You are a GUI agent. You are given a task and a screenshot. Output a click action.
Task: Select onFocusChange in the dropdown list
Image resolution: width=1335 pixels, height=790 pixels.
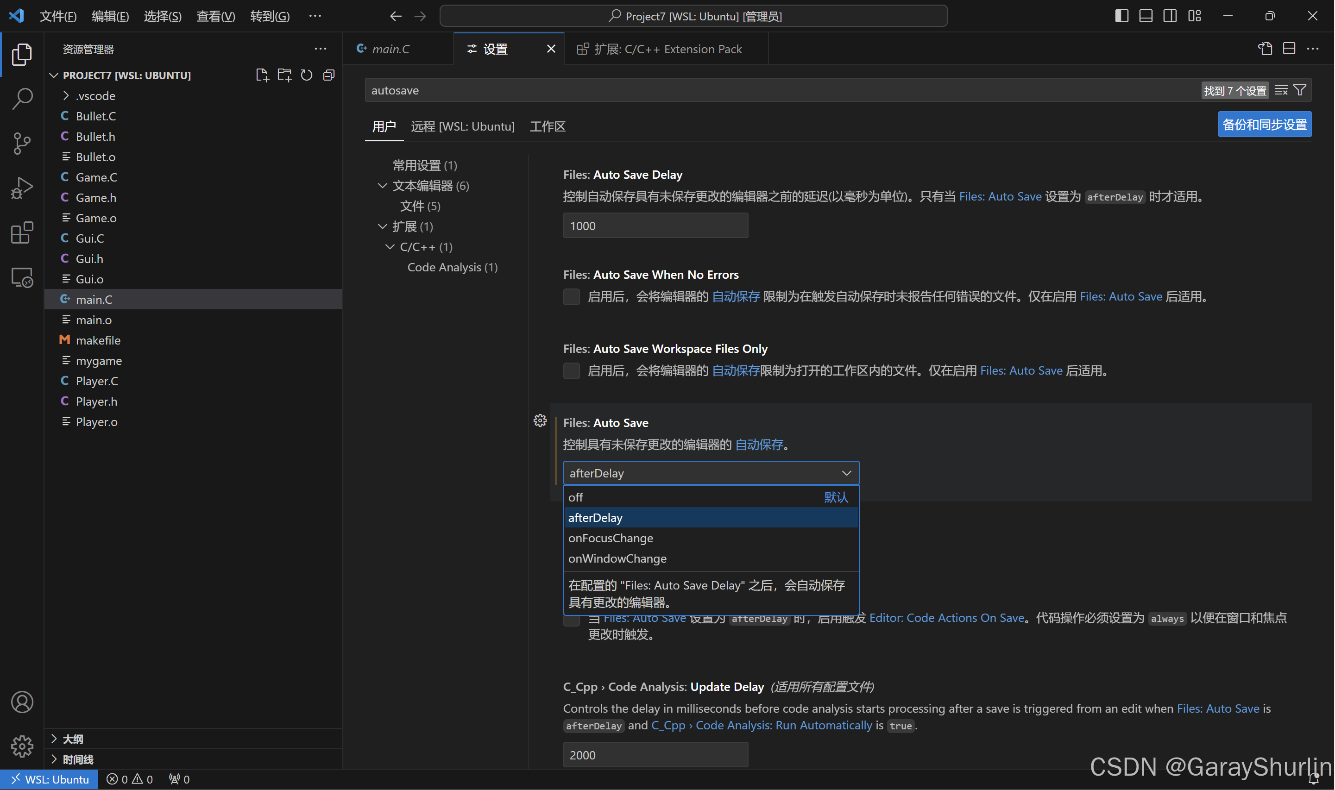click(610, 538)
